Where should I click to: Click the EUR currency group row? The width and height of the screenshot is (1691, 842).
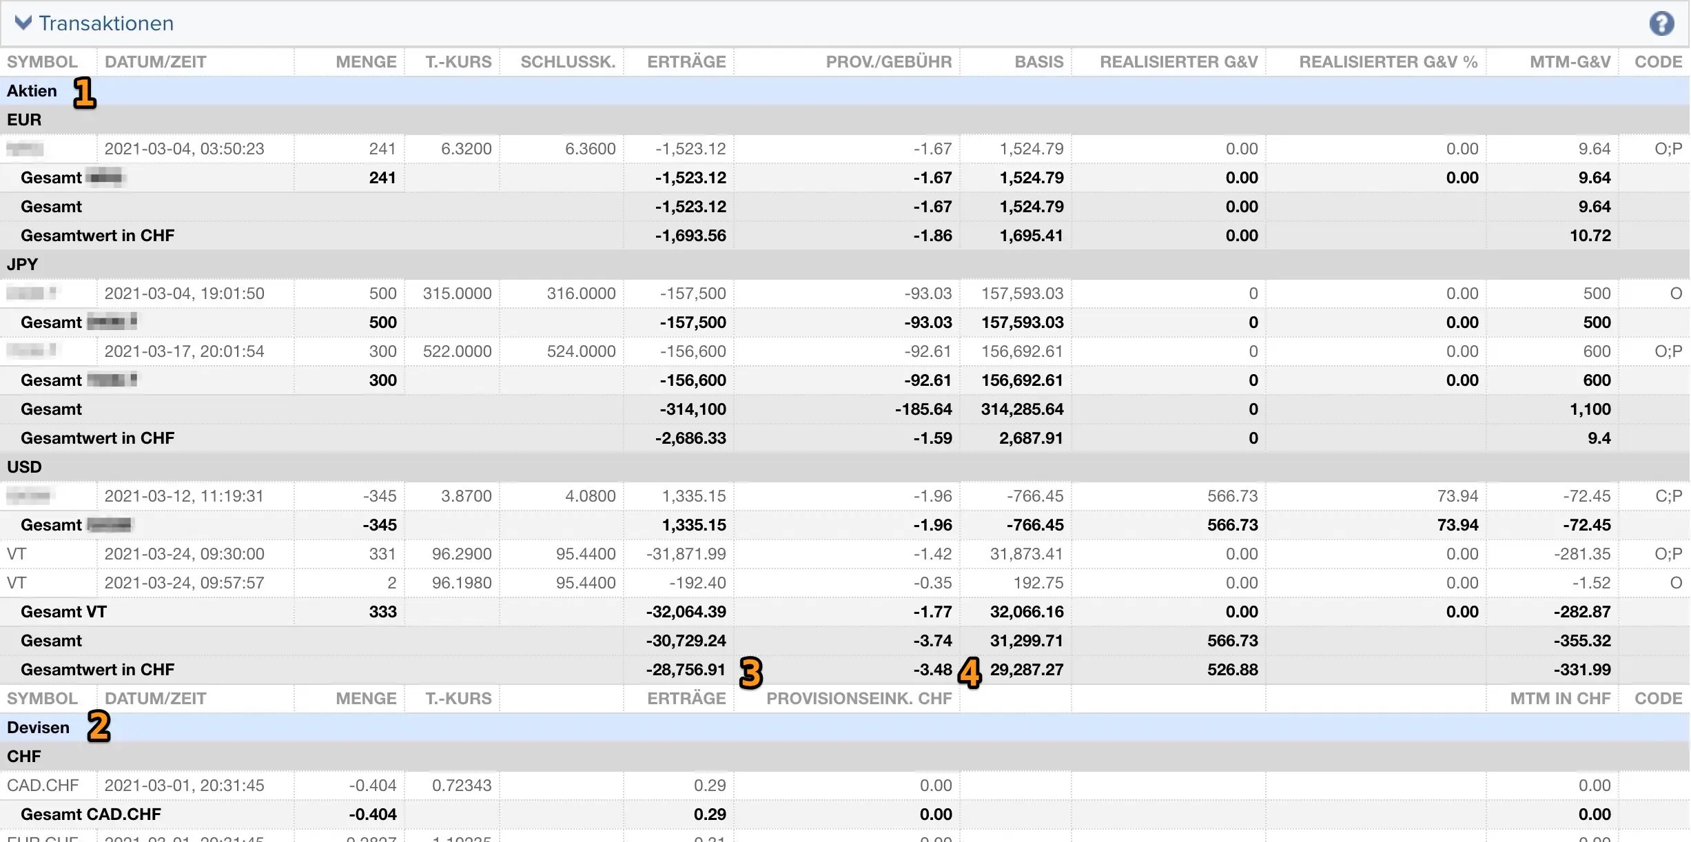coord(24,120)
